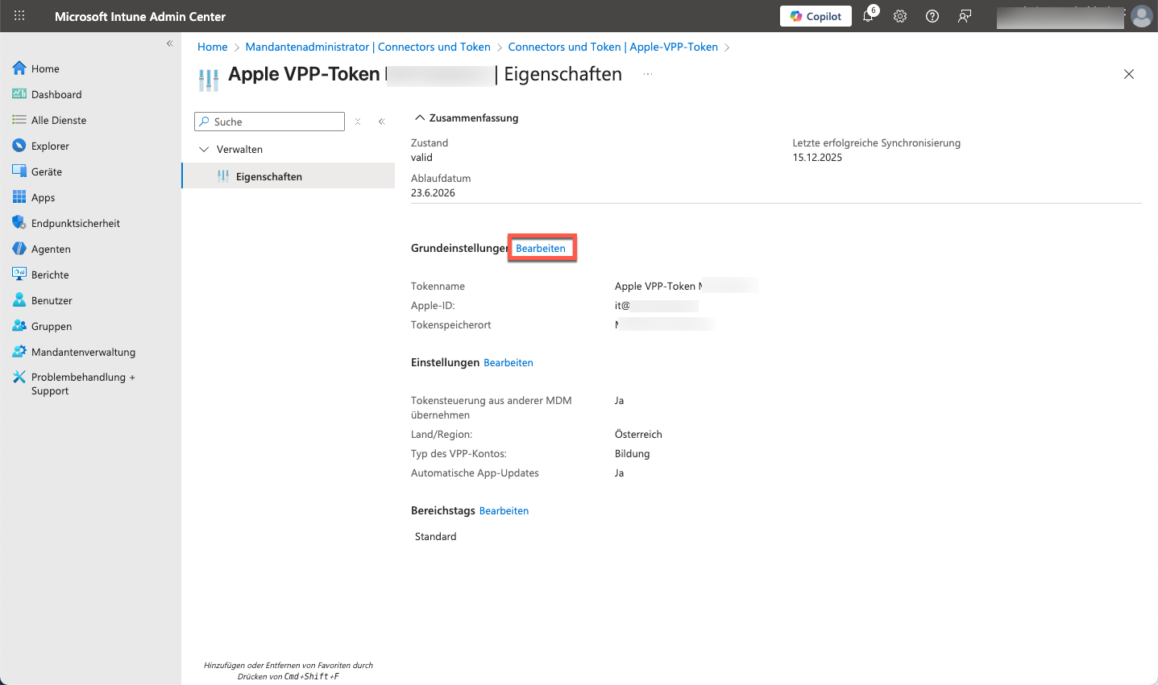The image size is (1158, 685).
Task: Collapse the Verwalten menu section
Action: [204, 150]
